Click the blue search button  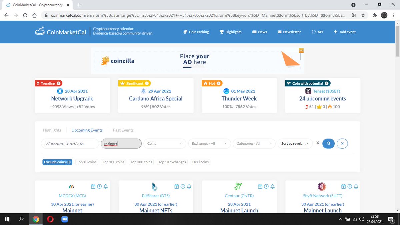coord(328,144)
